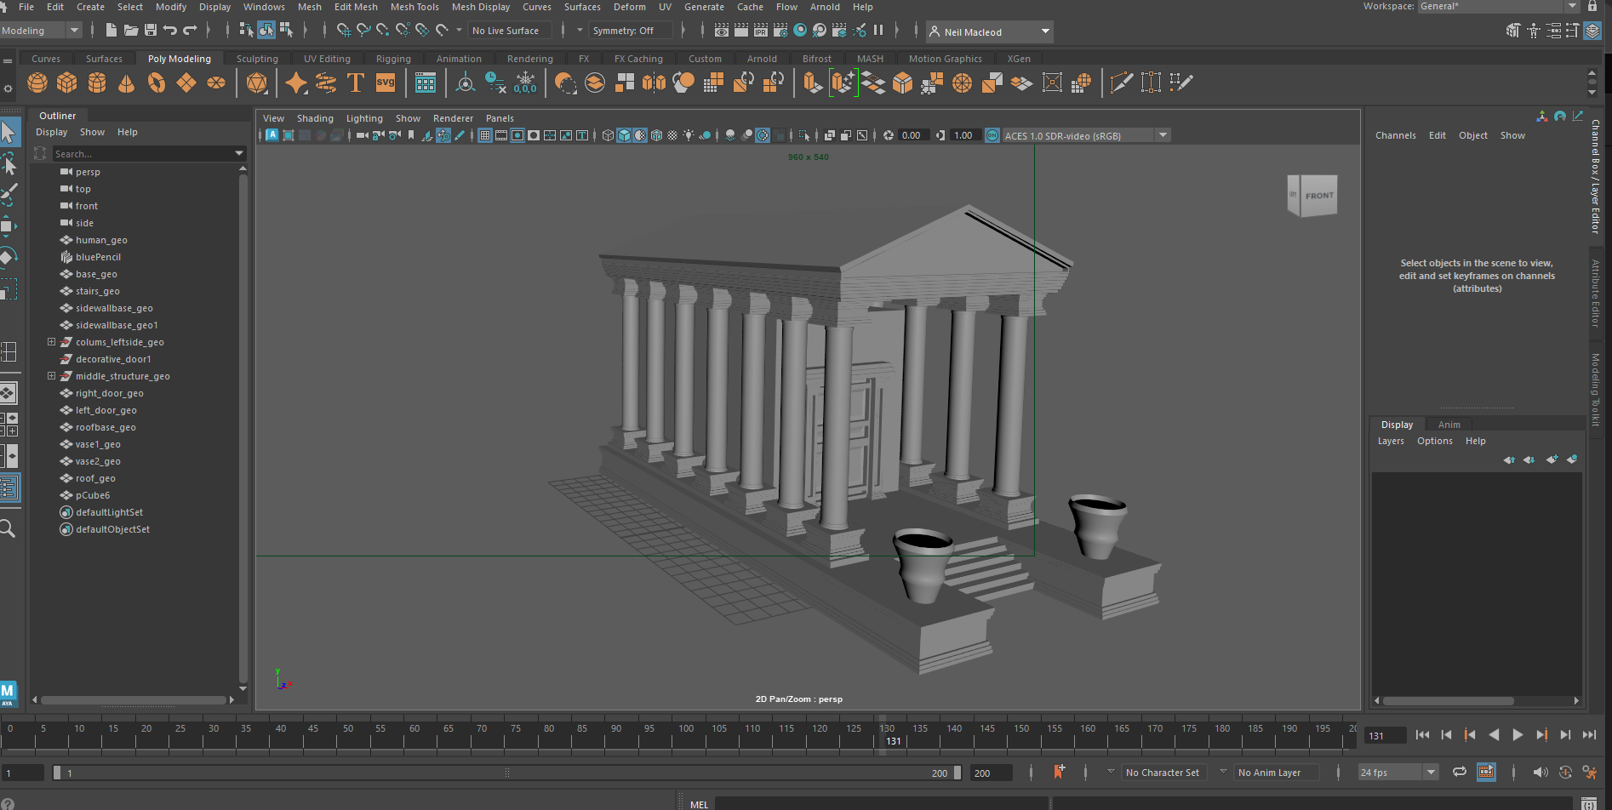The width and height of the screenshot is (1612, 810).
Task: Expand the middle_structure_geo group
Action: pos(51,376)
